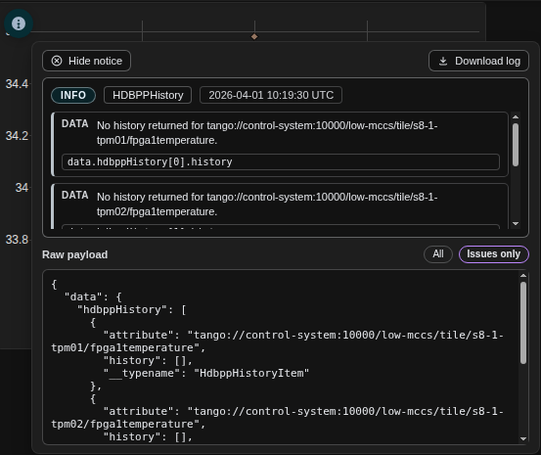The width and height of the screenshot is (541, 455).
Task: Click the notice list scrollbar thumb
Action: [x=516, y=145]
